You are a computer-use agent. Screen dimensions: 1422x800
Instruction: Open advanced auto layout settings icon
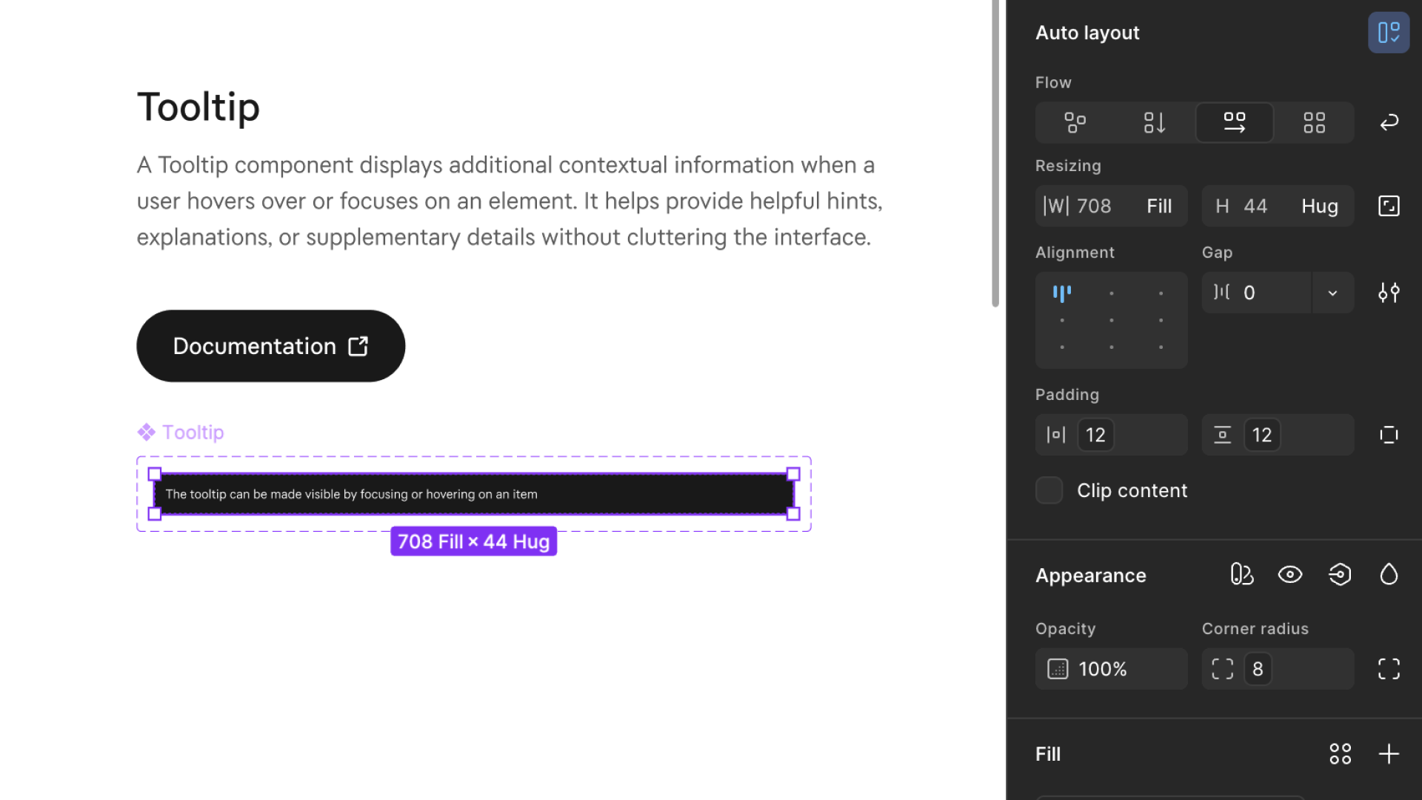coord(1389,293)
